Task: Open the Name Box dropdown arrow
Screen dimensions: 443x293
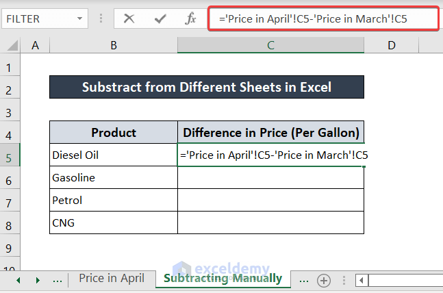Action: click(81, 18)
